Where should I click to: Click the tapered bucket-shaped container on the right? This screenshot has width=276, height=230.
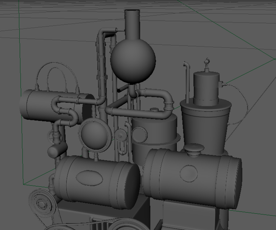(206, 127)
